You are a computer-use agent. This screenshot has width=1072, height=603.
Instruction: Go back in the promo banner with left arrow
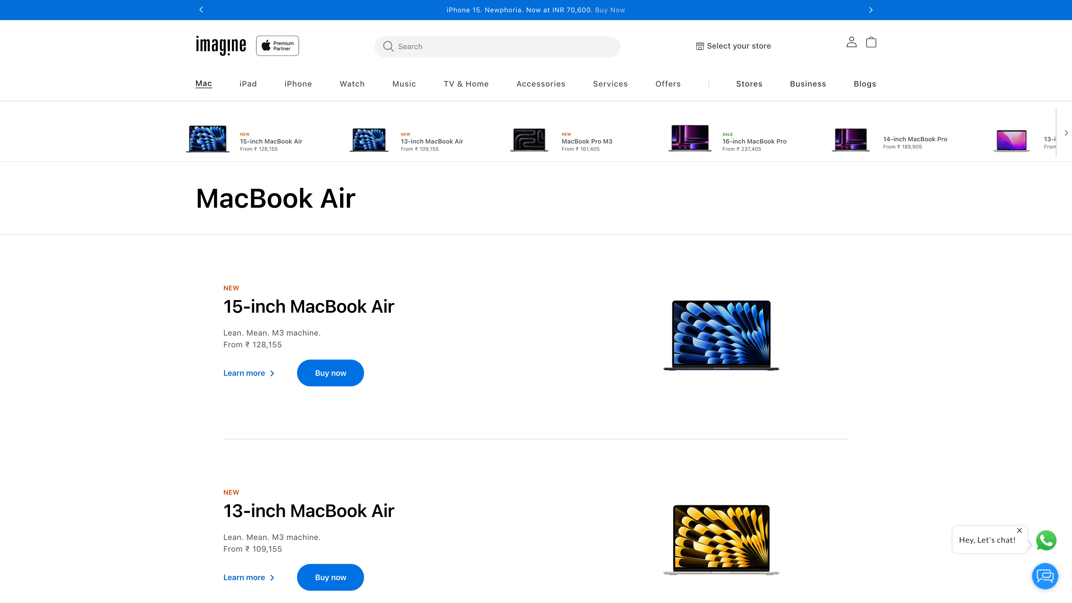201,9
